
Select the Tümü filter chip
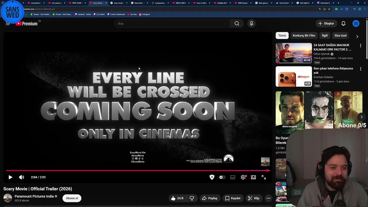282,35
